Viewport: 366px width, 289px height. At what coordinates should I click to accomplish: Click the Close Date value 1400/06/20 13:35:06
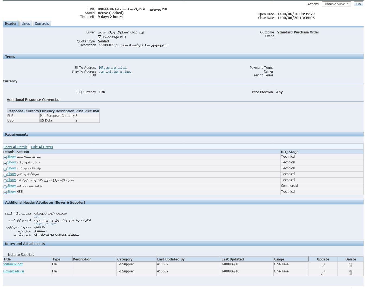pyautogui.click(x=296, y=18)
